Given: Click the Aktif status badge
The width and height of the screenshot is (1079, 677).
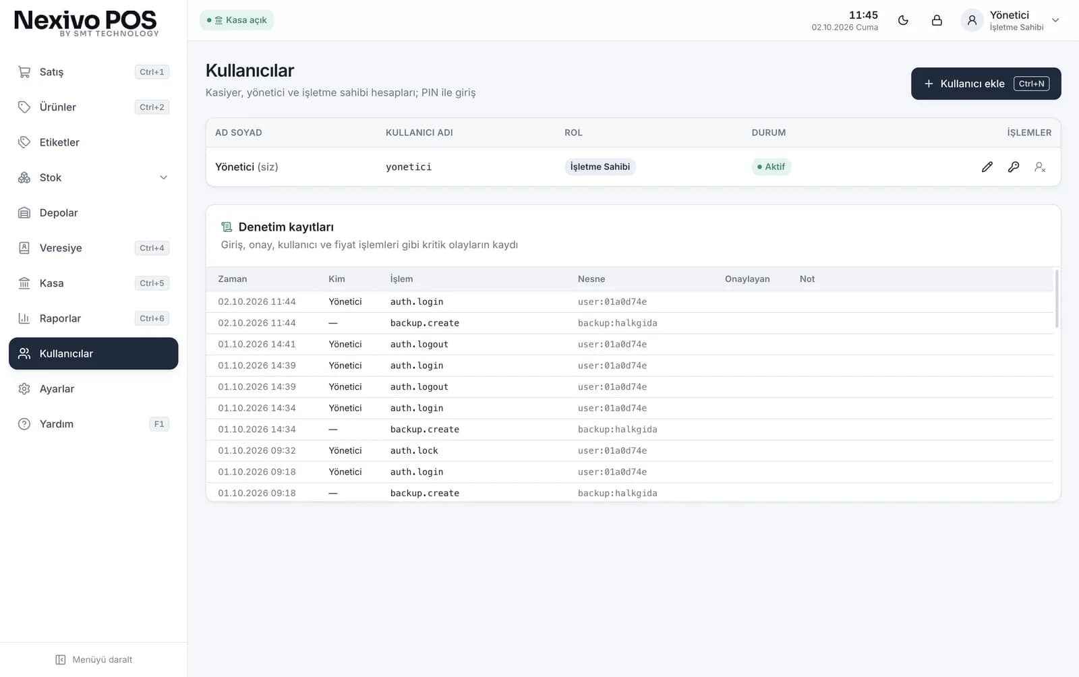Looking at the screenshot, I should point(771,167).
